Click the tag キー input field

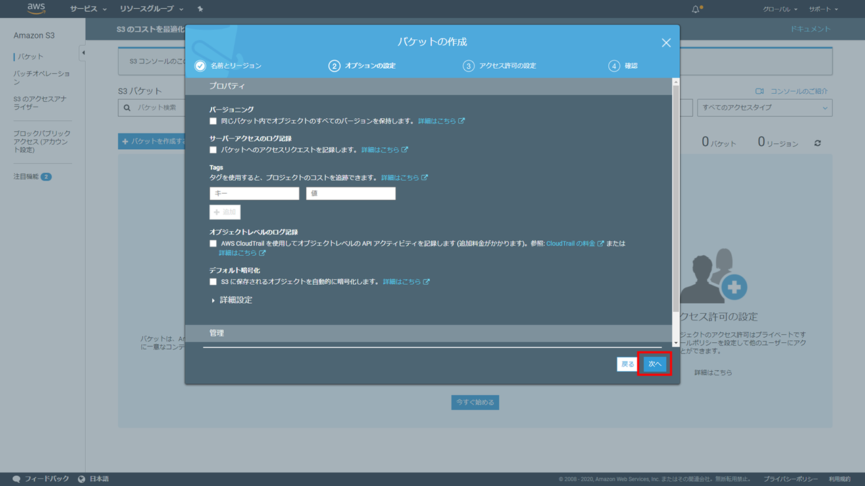254,194
